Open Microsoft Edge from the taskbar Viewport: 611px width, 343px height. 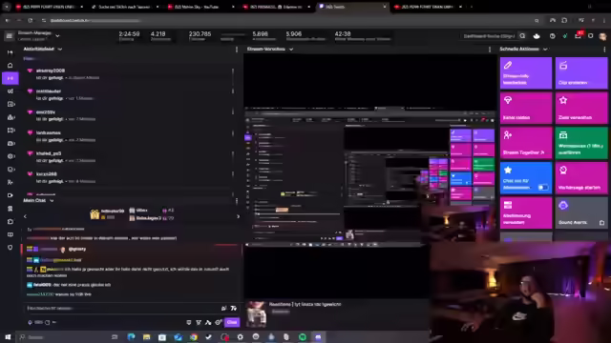(131, 337)
